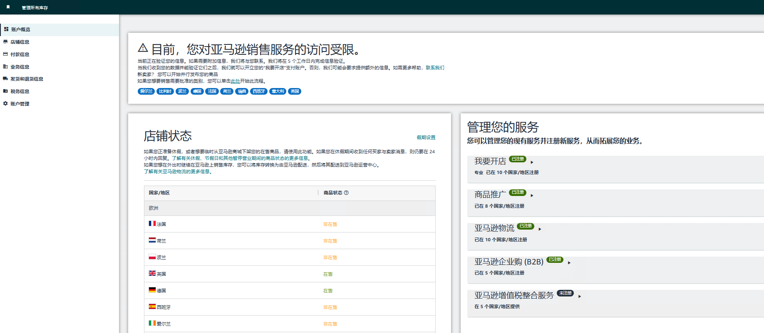The image size is (764, 333).
Task: Click the 国家/地区 column header
Action: click(x=159, y=193)
